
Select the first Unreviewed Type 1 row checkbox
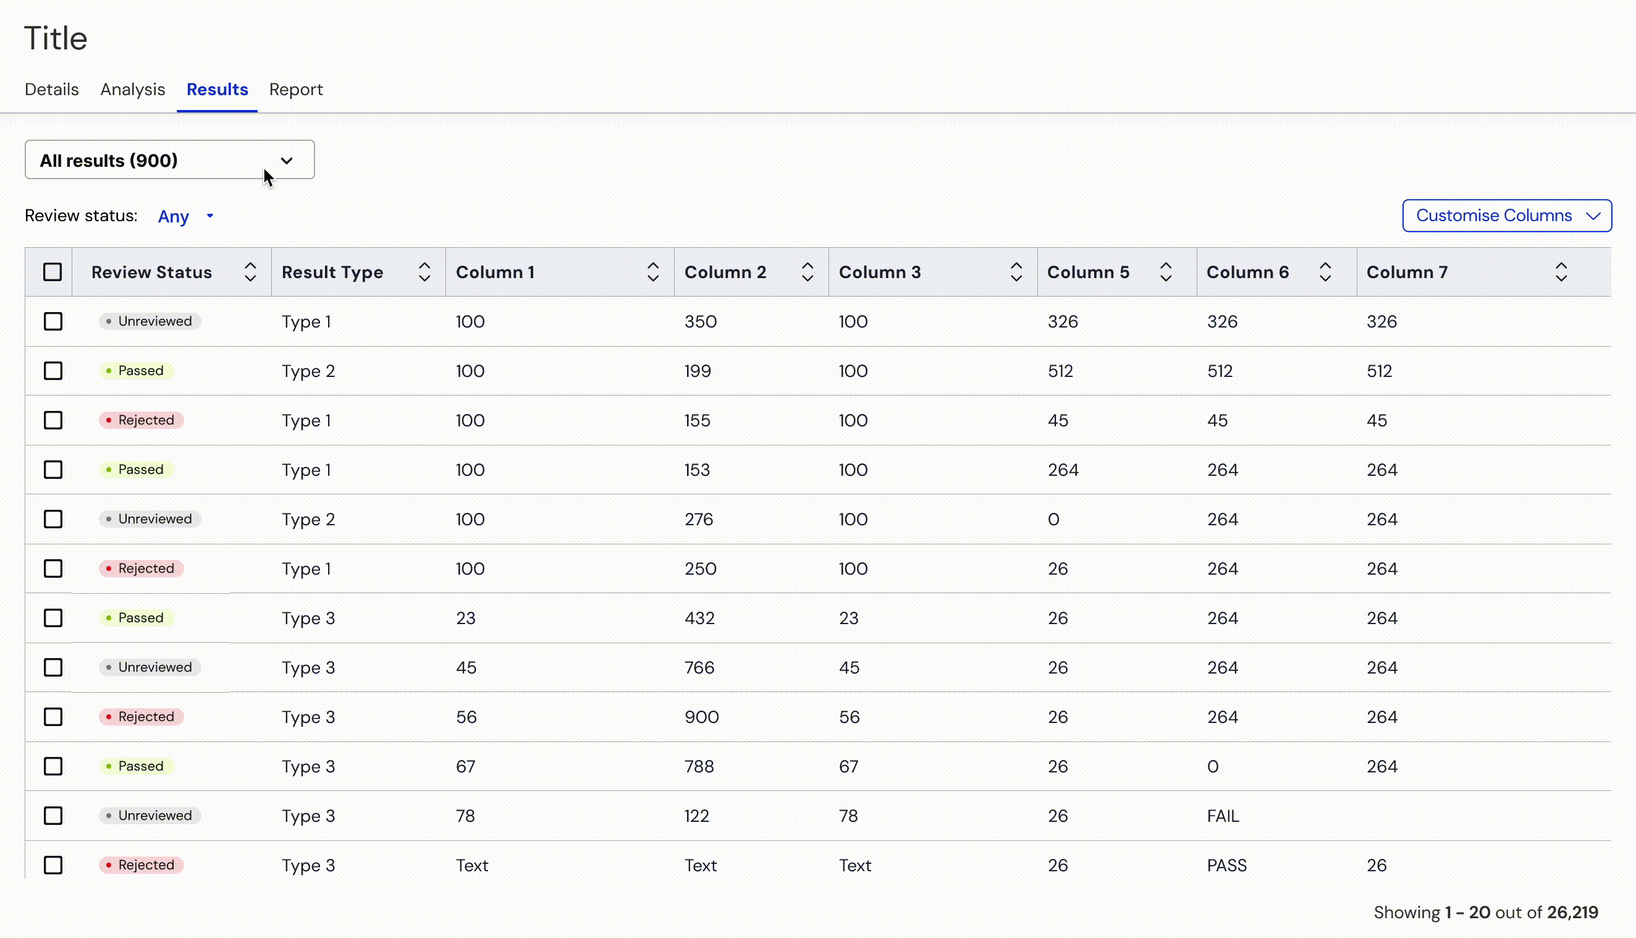pyautogui.click(x=53, y=321)
